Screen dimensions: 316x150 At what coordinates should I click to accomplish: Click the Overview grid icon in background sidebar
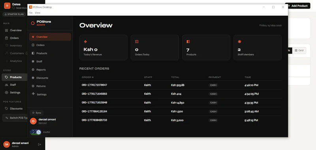pos(6,30)
